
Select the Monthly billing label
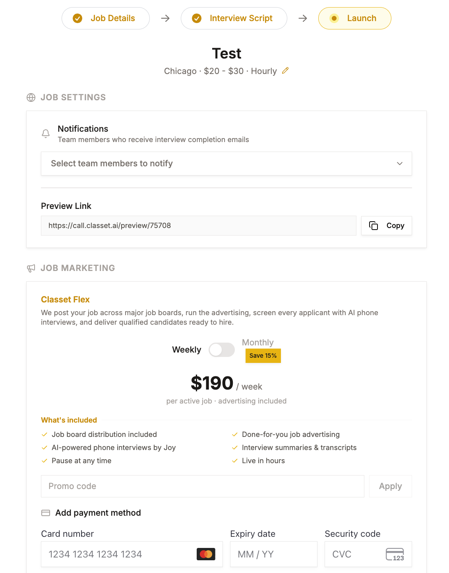point(258,343)
